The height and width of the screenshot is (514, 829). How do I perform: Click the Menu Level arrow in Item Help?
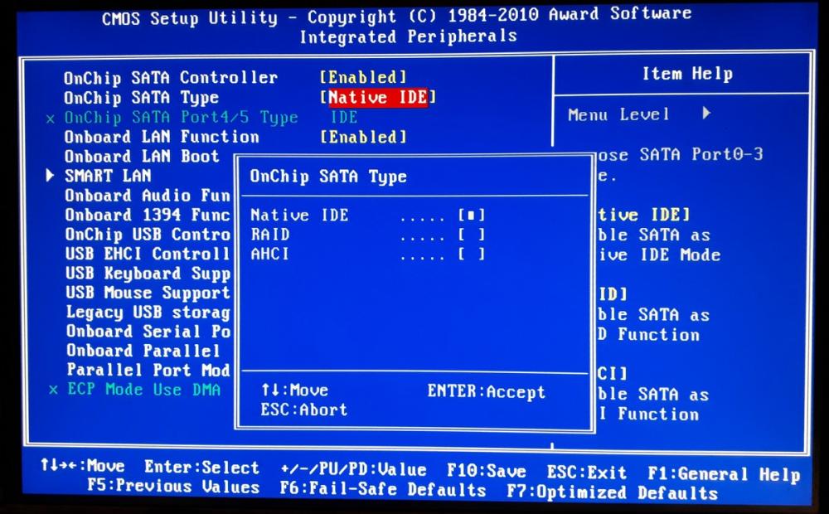click(x=706, y=114)
